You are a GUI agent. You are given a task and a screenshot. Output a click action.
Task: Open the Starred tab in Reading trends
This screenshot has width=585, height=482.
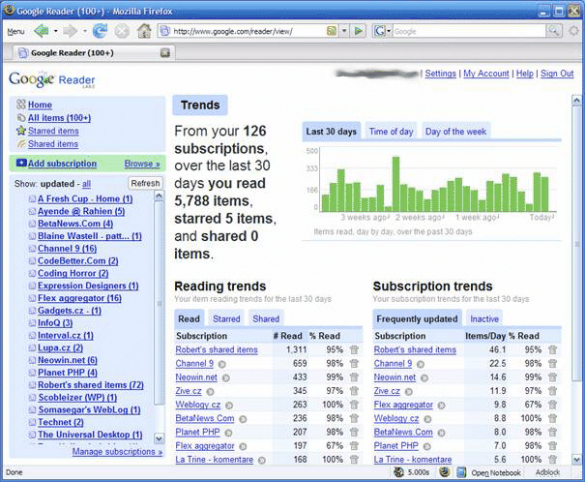pos(226,318)
